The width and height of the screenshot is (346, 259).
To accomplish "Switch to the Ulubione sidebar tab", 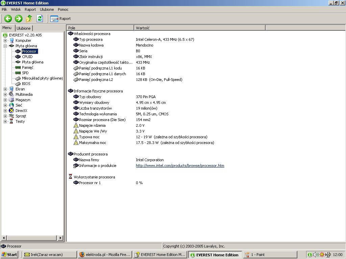I will pos(24,28).
